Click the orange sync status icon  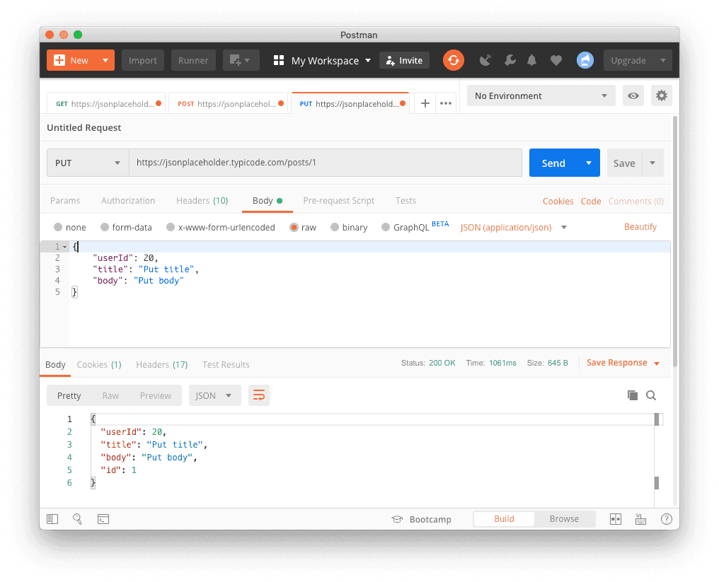pyautogui.click(x=454, y=60)
